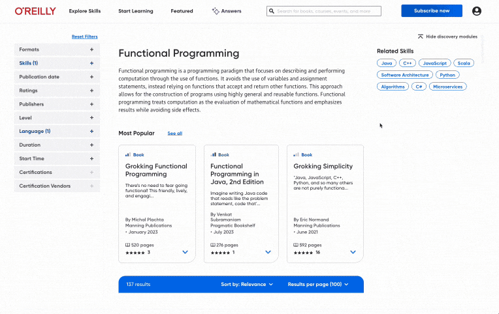The height and width of the screenshot is (314, 499).
Task: Click the search magnifier icon
Action: [272, 11]
